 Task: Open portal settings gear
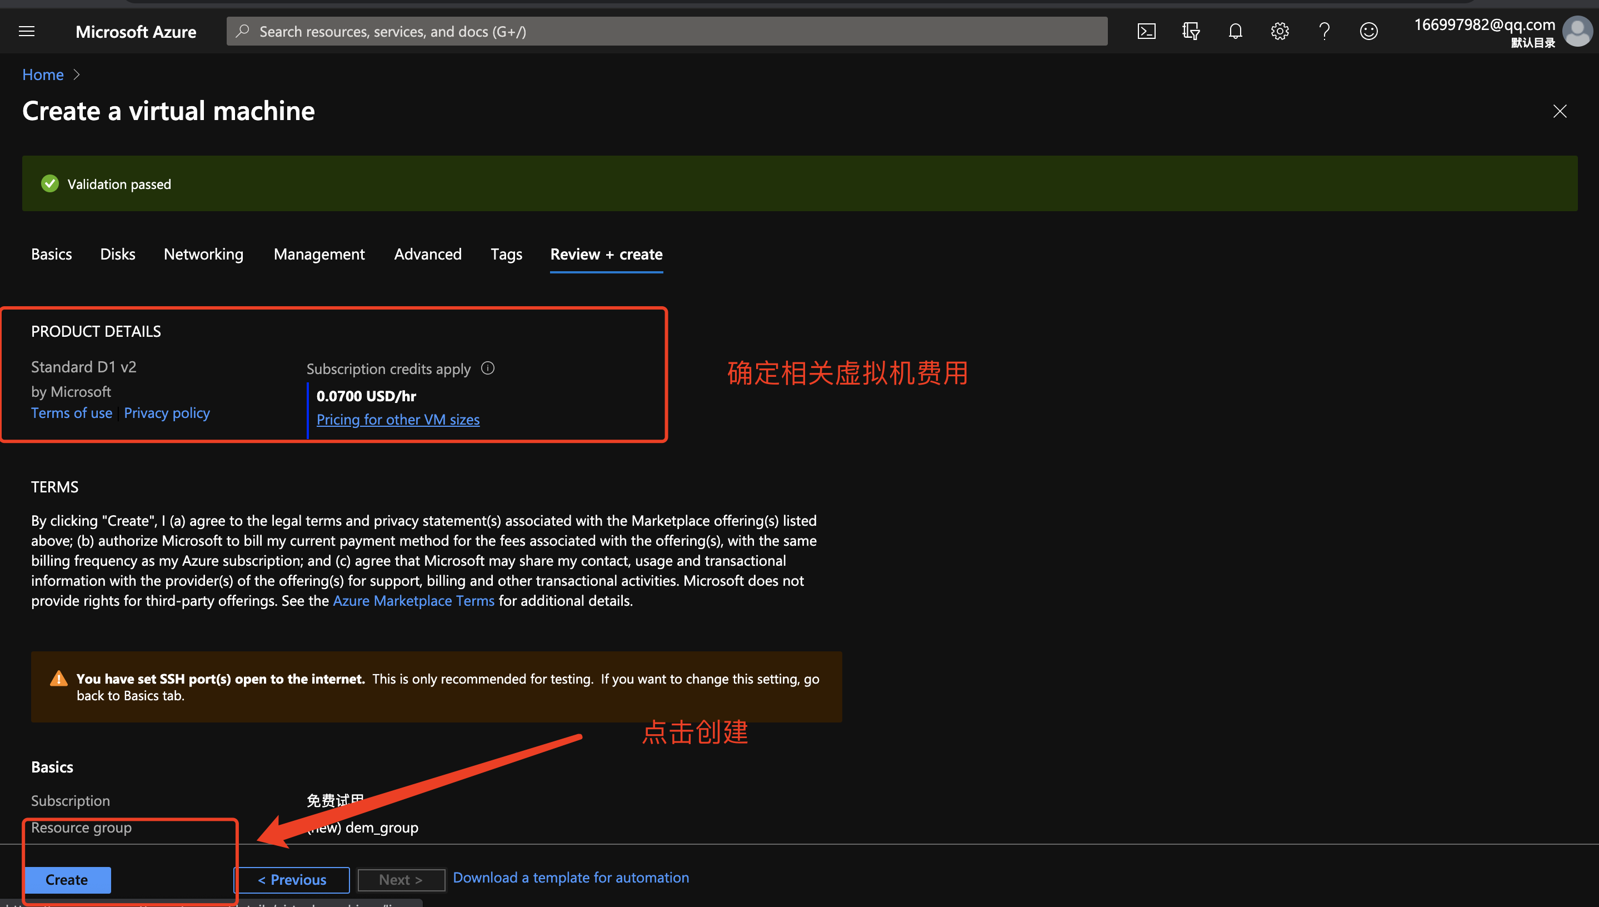[x=1280, y=31]
